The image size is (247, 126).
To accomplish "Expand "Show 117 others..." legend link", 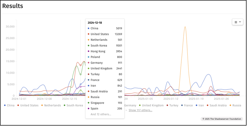I will coord(140,110).
